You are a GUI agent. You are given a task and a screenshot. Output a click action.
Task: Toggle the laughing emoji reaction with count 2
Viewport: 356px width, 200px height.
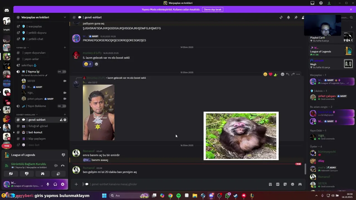(88, 64)
